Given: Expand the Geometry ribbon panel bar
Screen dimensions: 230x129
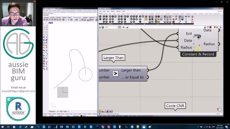Looking at the screenshot, I should click(x=111, y=24).
